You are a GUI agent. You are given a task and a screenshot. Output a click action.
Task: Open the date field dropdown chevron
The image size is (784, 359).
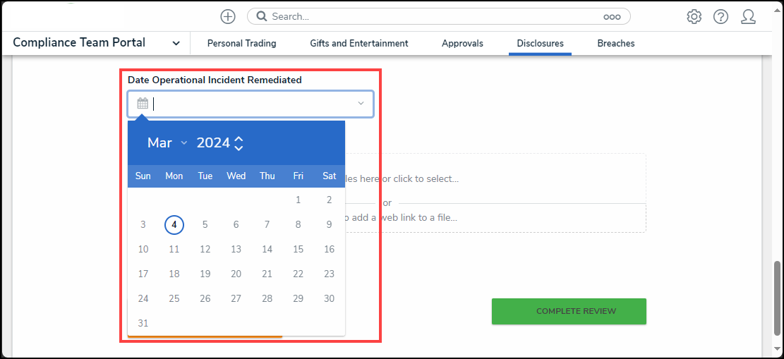pos(361,104)
